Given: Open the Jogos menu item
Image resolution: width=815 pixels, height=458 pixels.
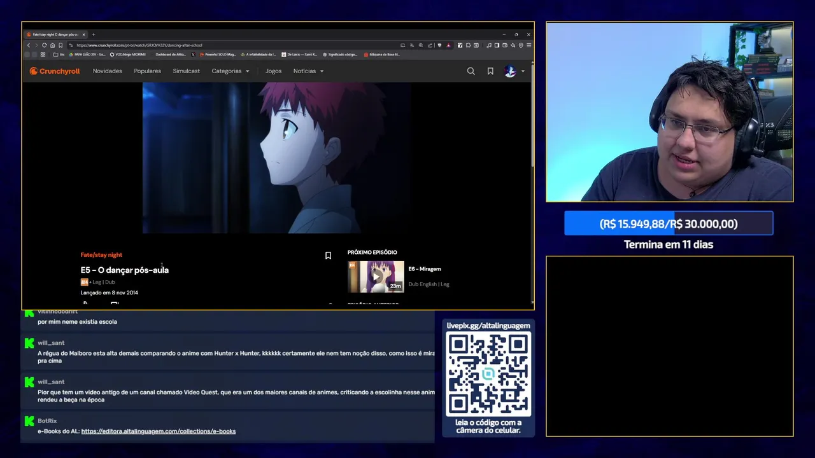Looking at the screenshot, I should pos(273,71).
